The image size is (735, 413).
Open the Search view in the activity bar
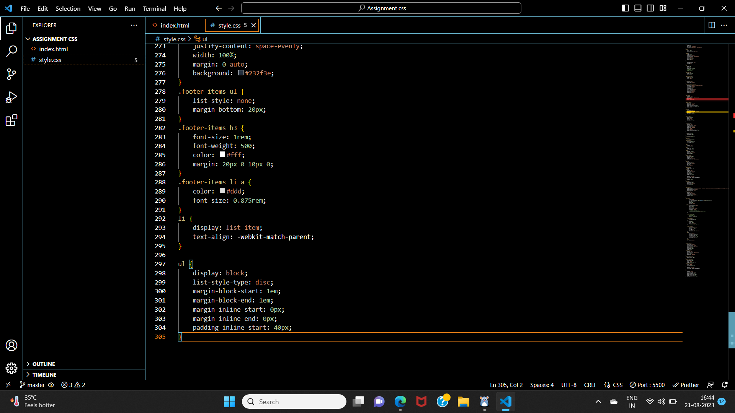tap(11, 51)
